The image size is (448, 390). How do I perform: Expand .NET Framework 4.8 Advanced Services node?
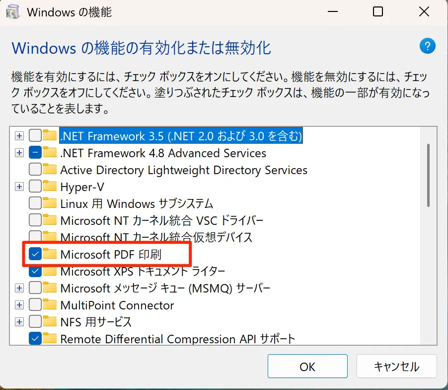click(x=19, y=153)
